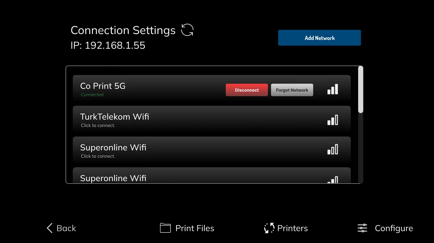Click the Print Files folder icon

pos(165,228)
